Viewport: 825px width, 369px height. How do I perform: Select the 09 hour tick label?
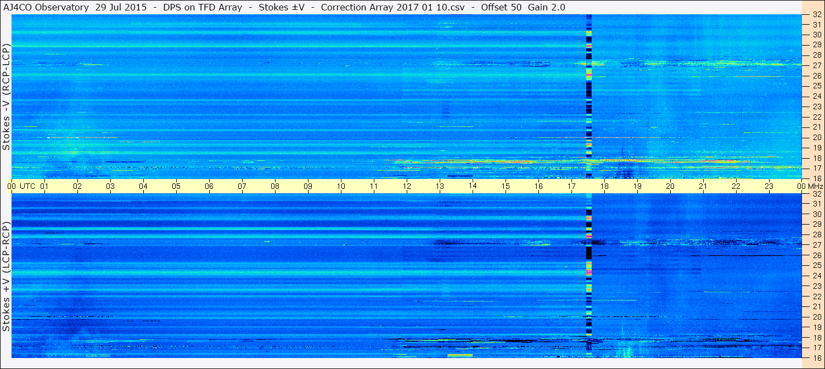[308, 187]
